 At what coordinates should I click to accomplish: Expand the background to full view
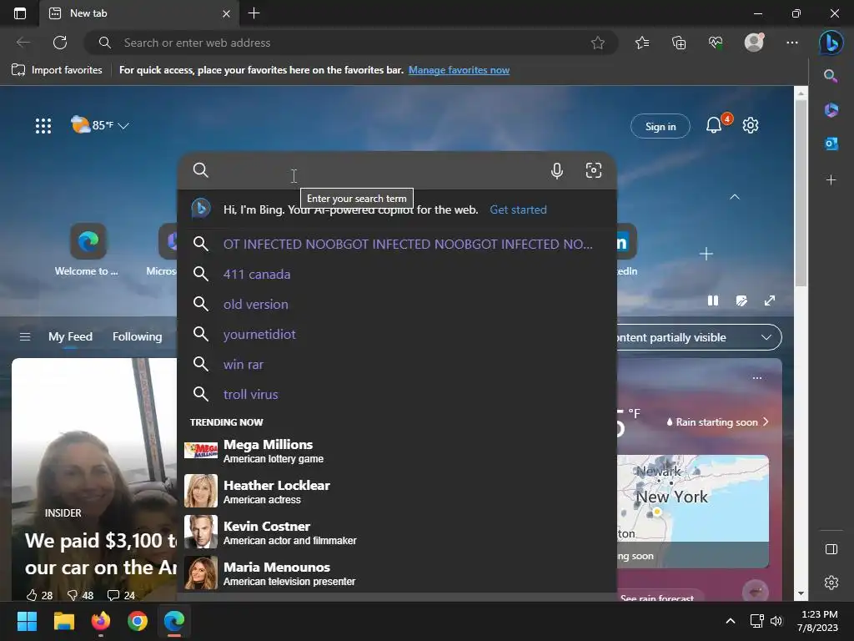coord(770,300)
